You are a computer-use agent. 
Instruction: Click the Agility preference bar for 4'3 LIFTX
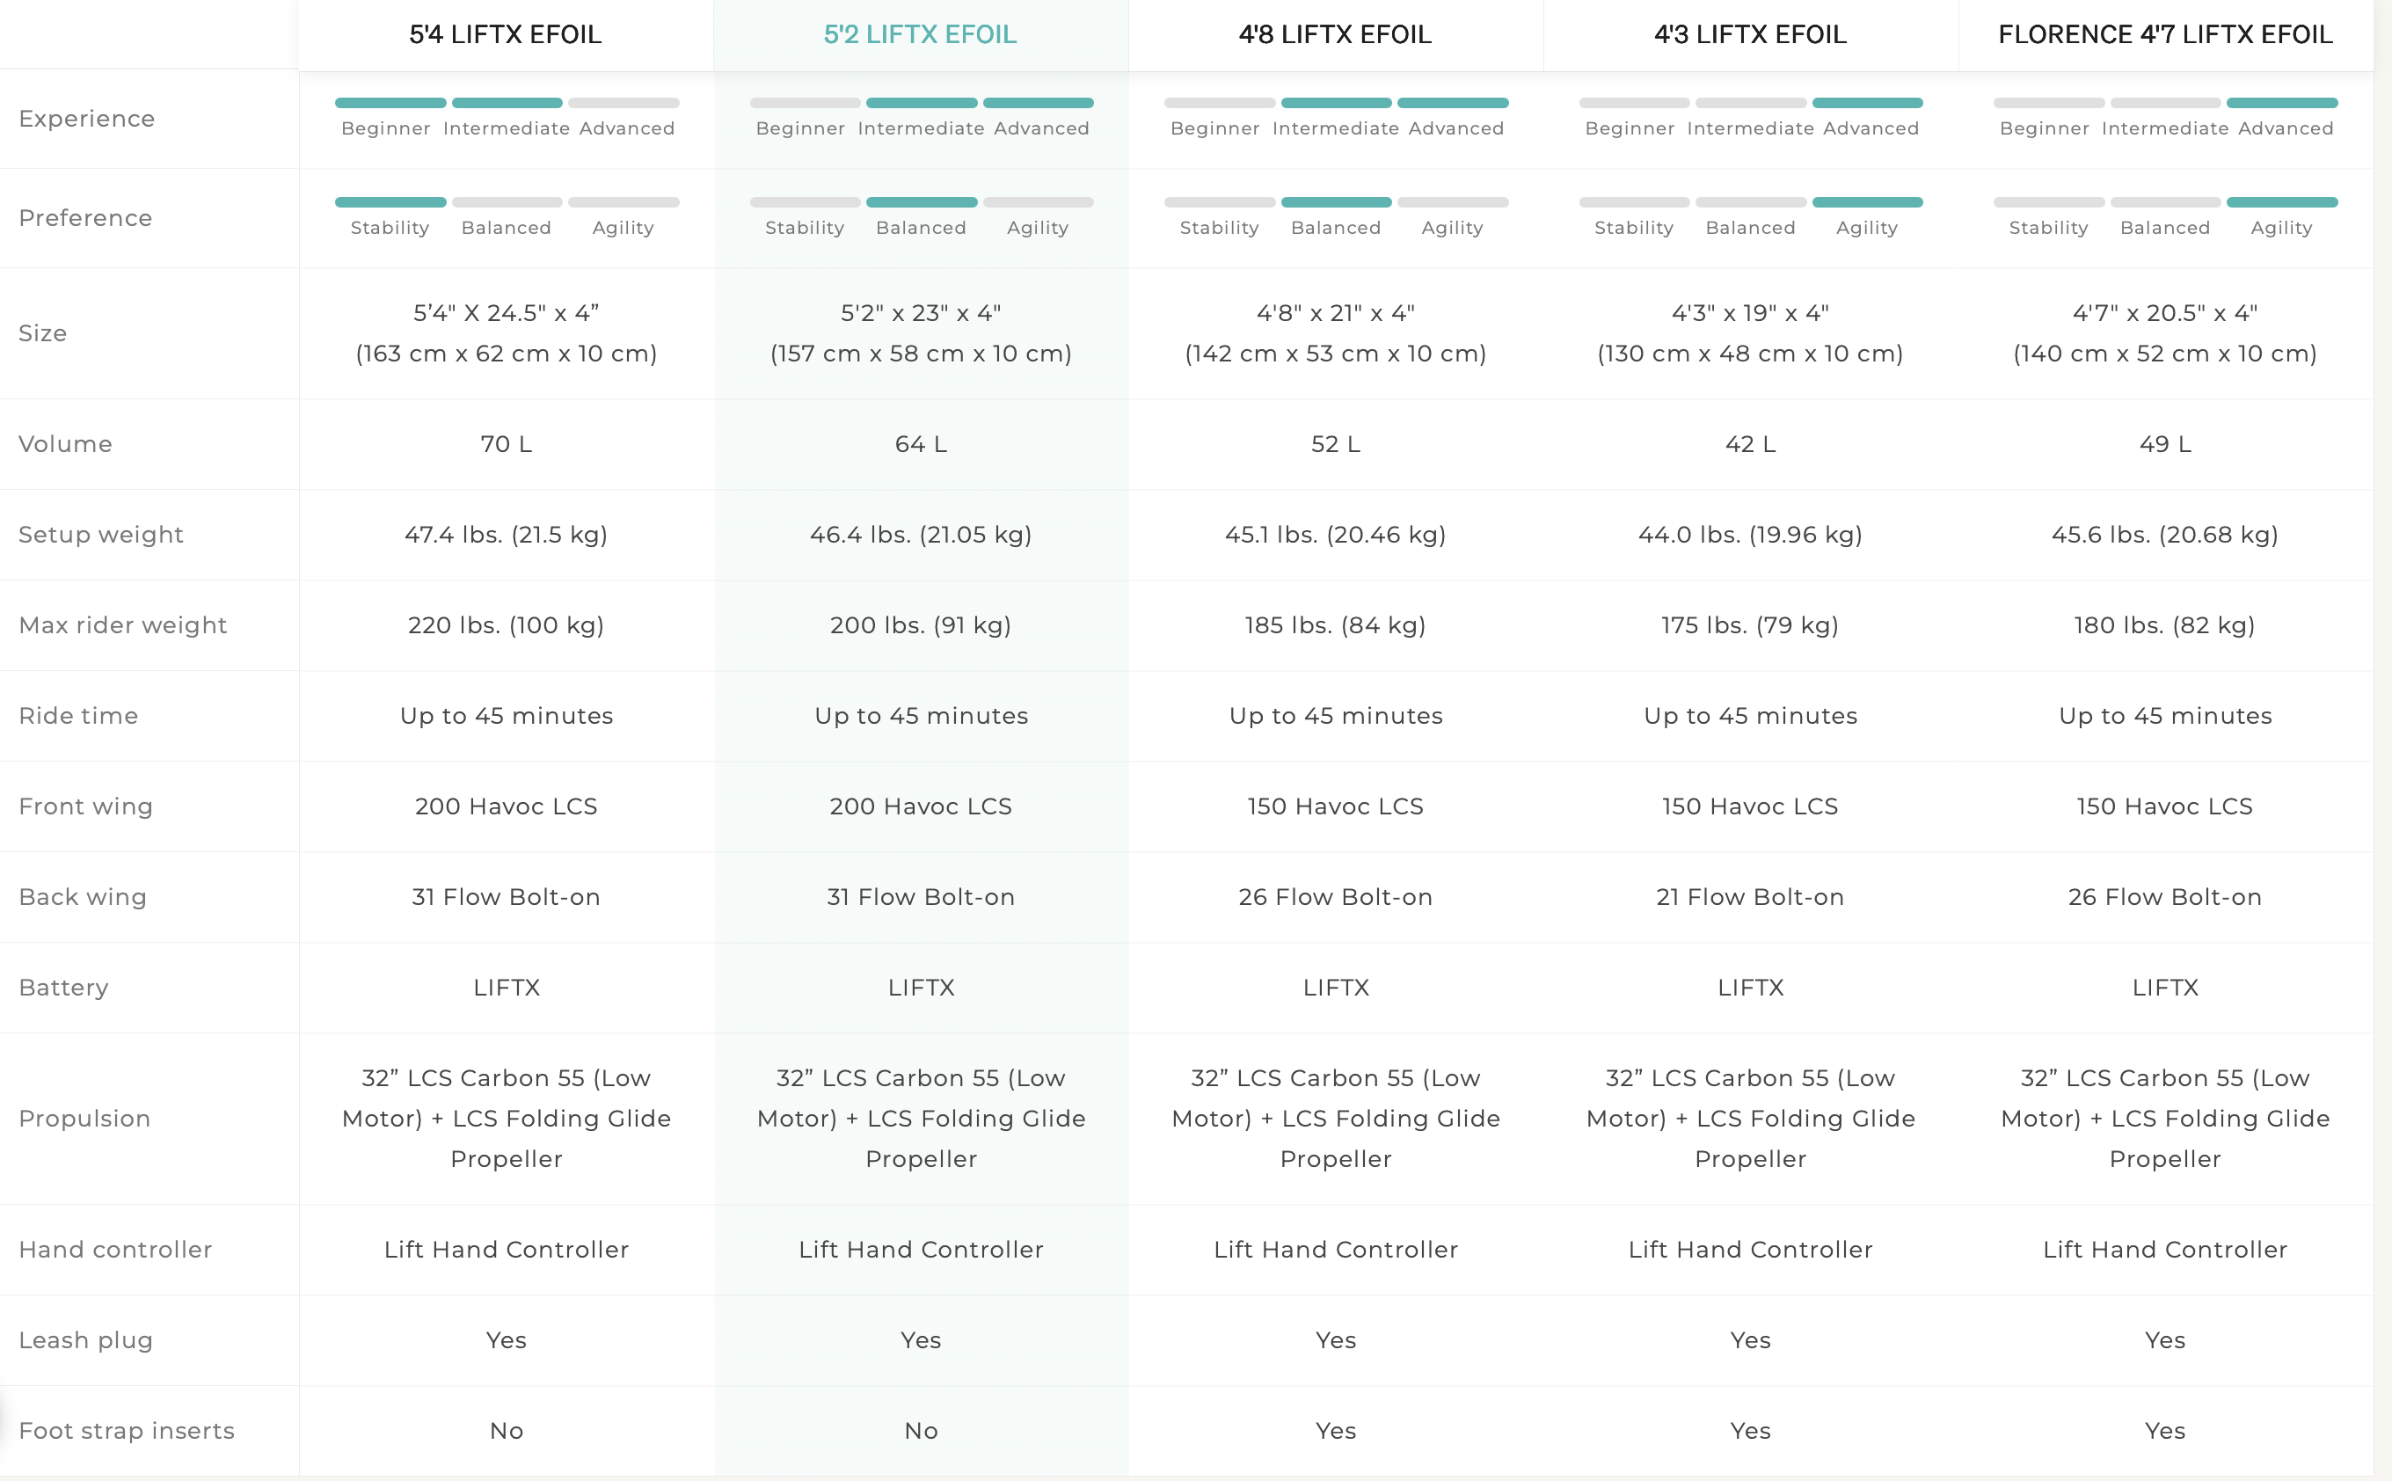tap(1867, 201)
